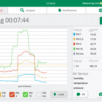Uncheck the PM 10 checkbox
102x102 pixels.
(x=25, y=95)
